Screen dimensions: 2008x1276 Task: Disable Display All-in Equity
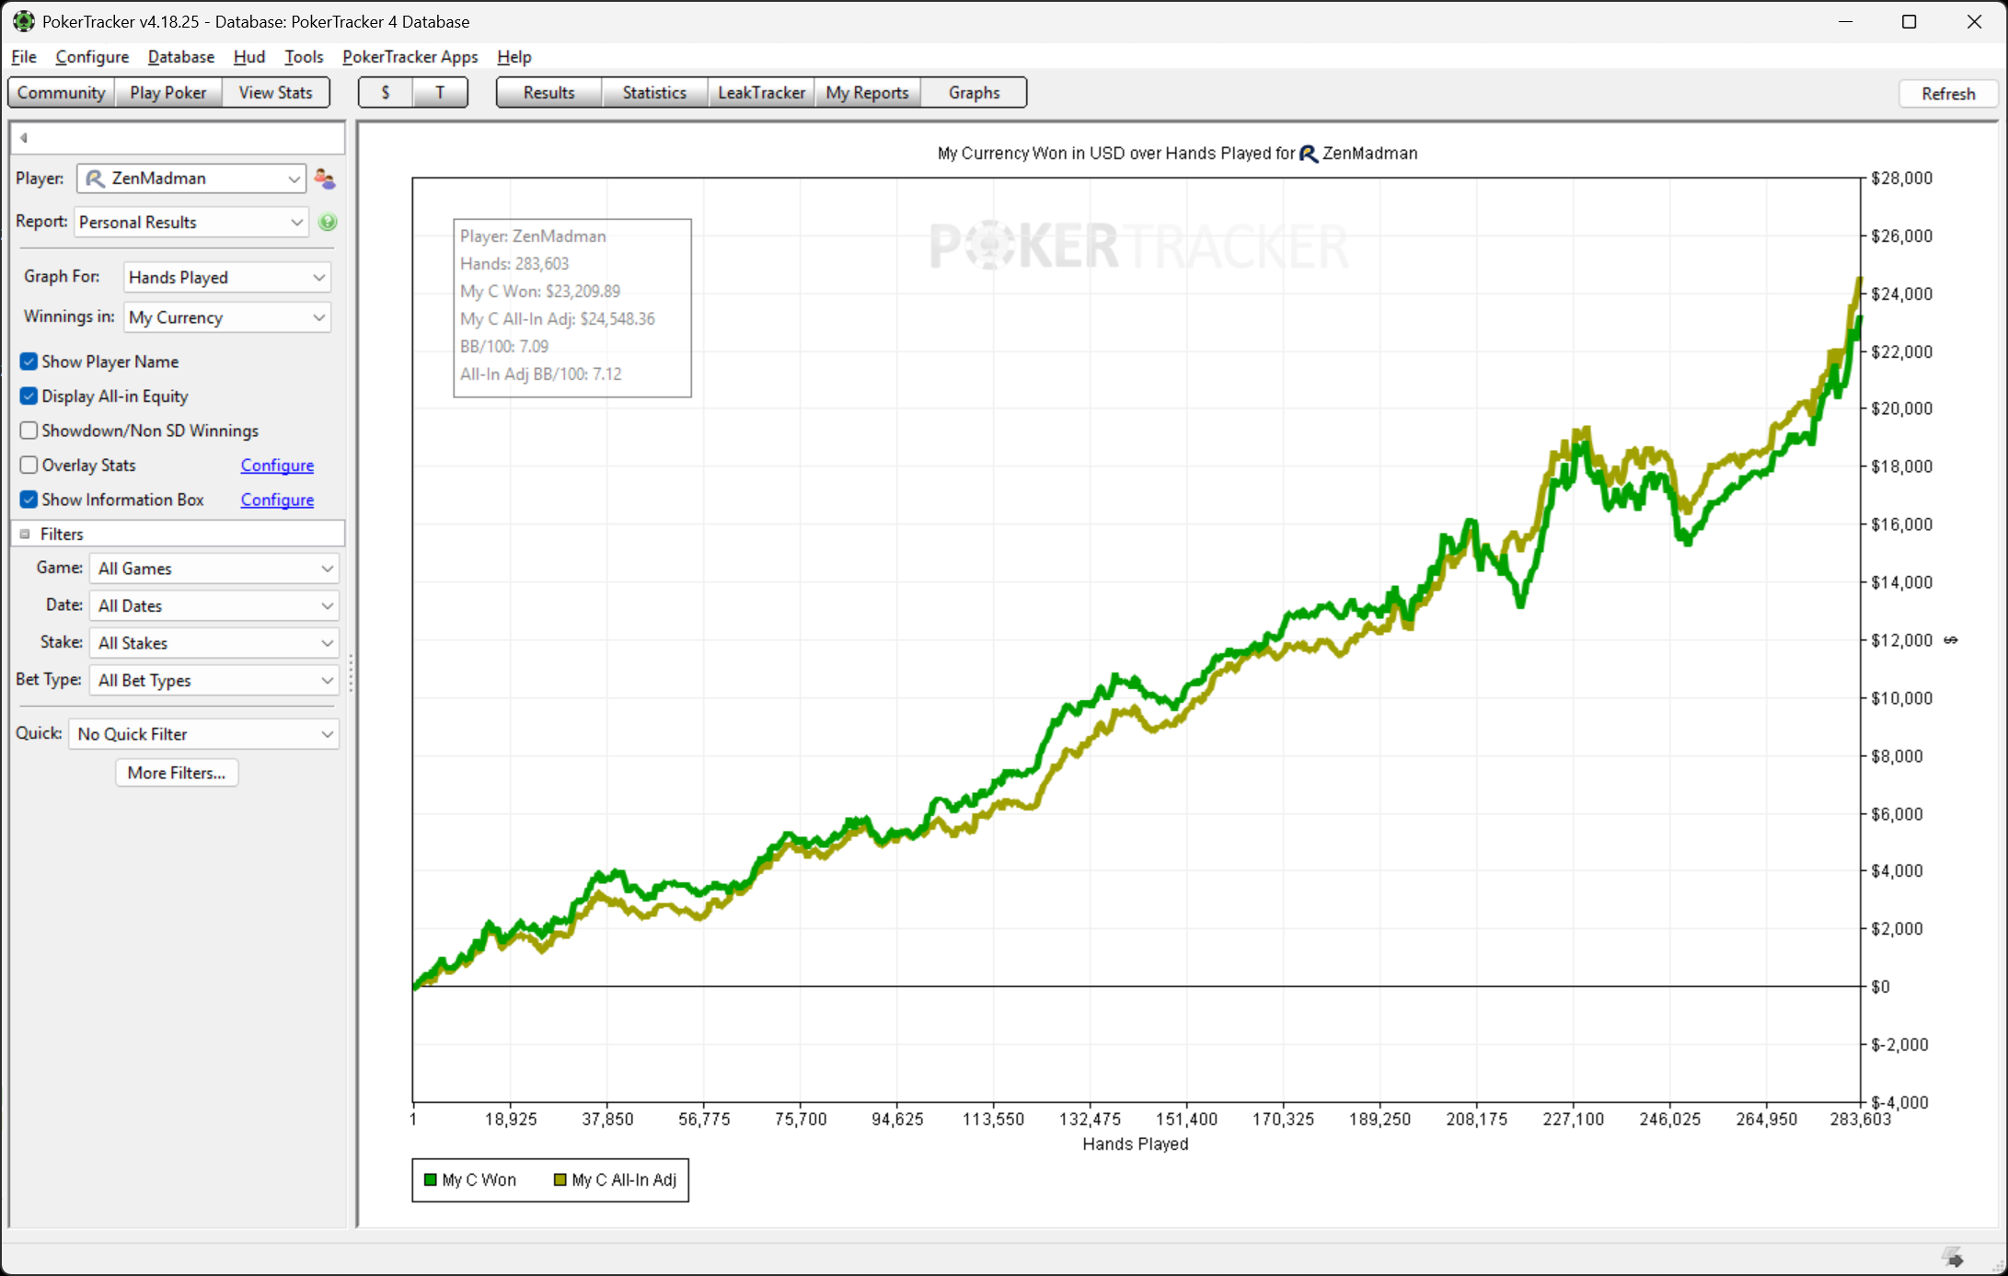coord(29,397)
